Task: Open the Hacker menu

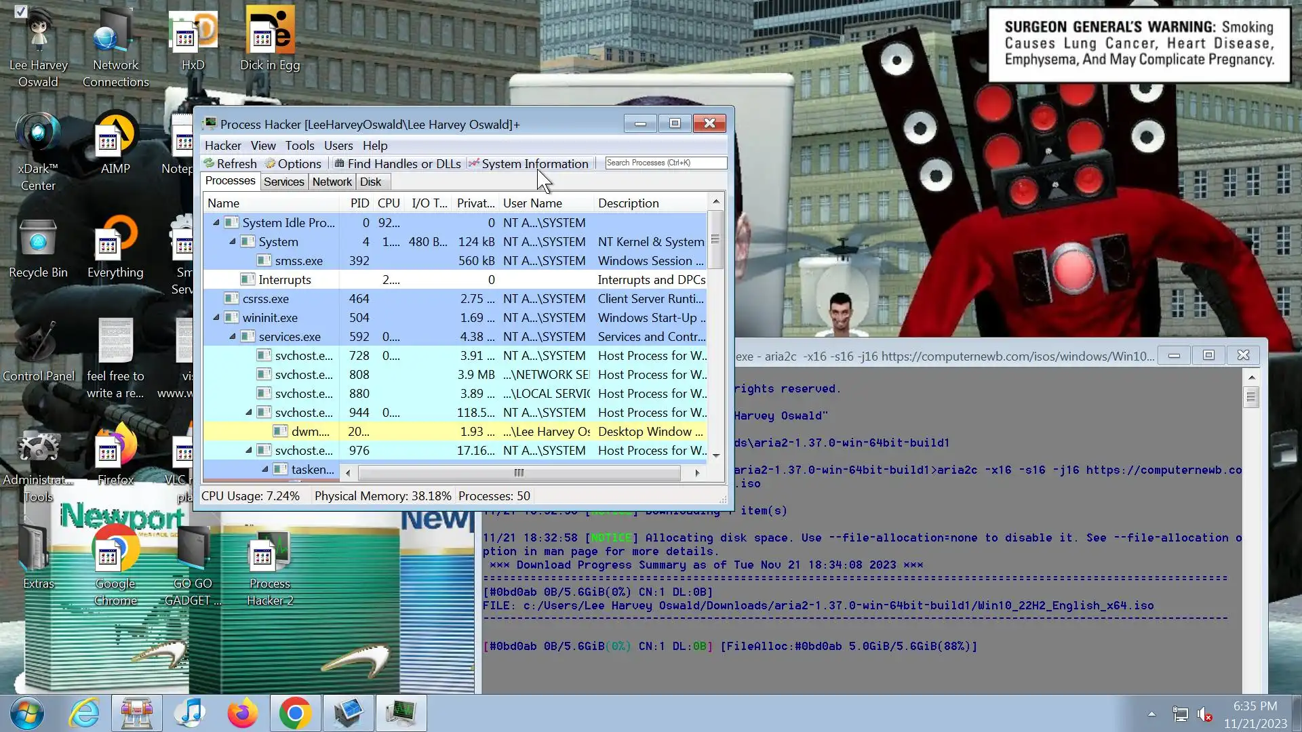Action: point(222,145)
